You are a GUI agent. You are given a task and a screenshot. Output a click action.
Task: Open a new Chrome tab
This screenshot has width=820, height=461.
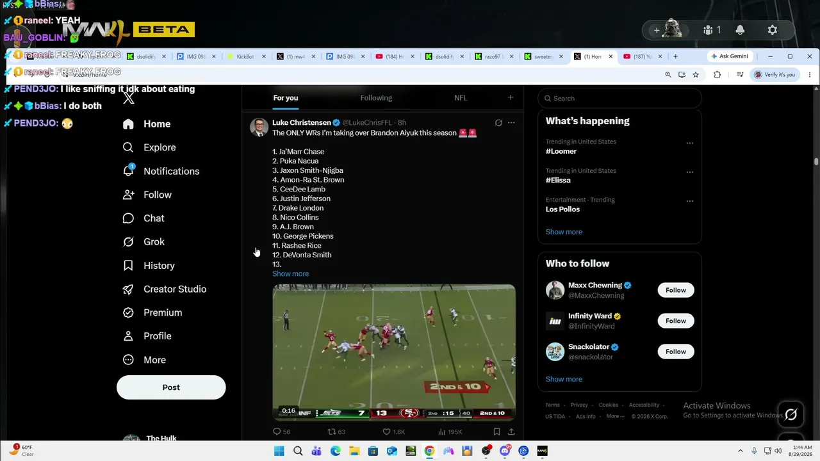[675, 56]
